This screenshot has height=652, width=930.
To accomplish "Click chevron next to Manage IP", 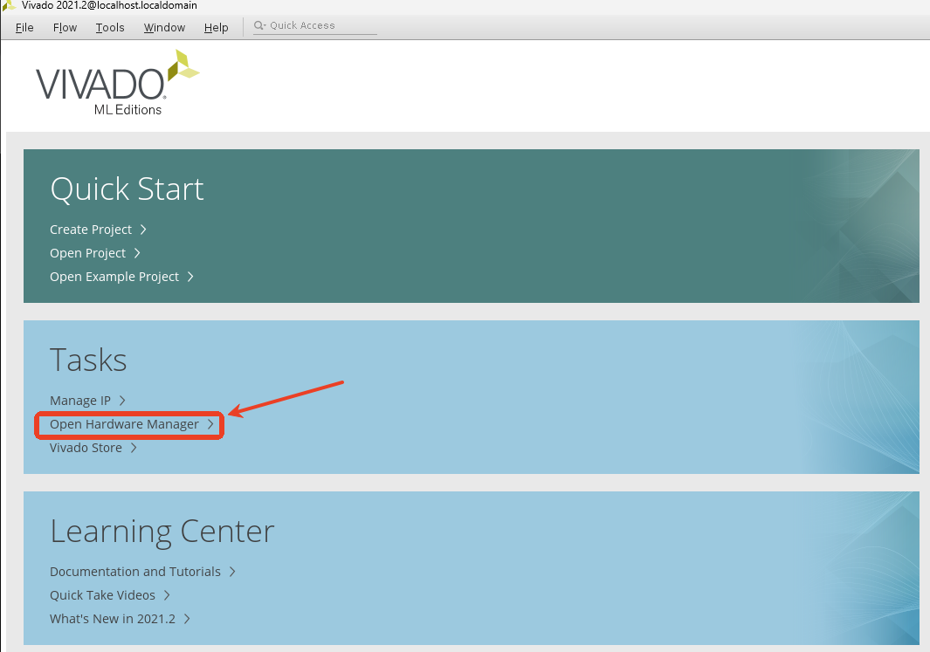I will pos(122,401).
